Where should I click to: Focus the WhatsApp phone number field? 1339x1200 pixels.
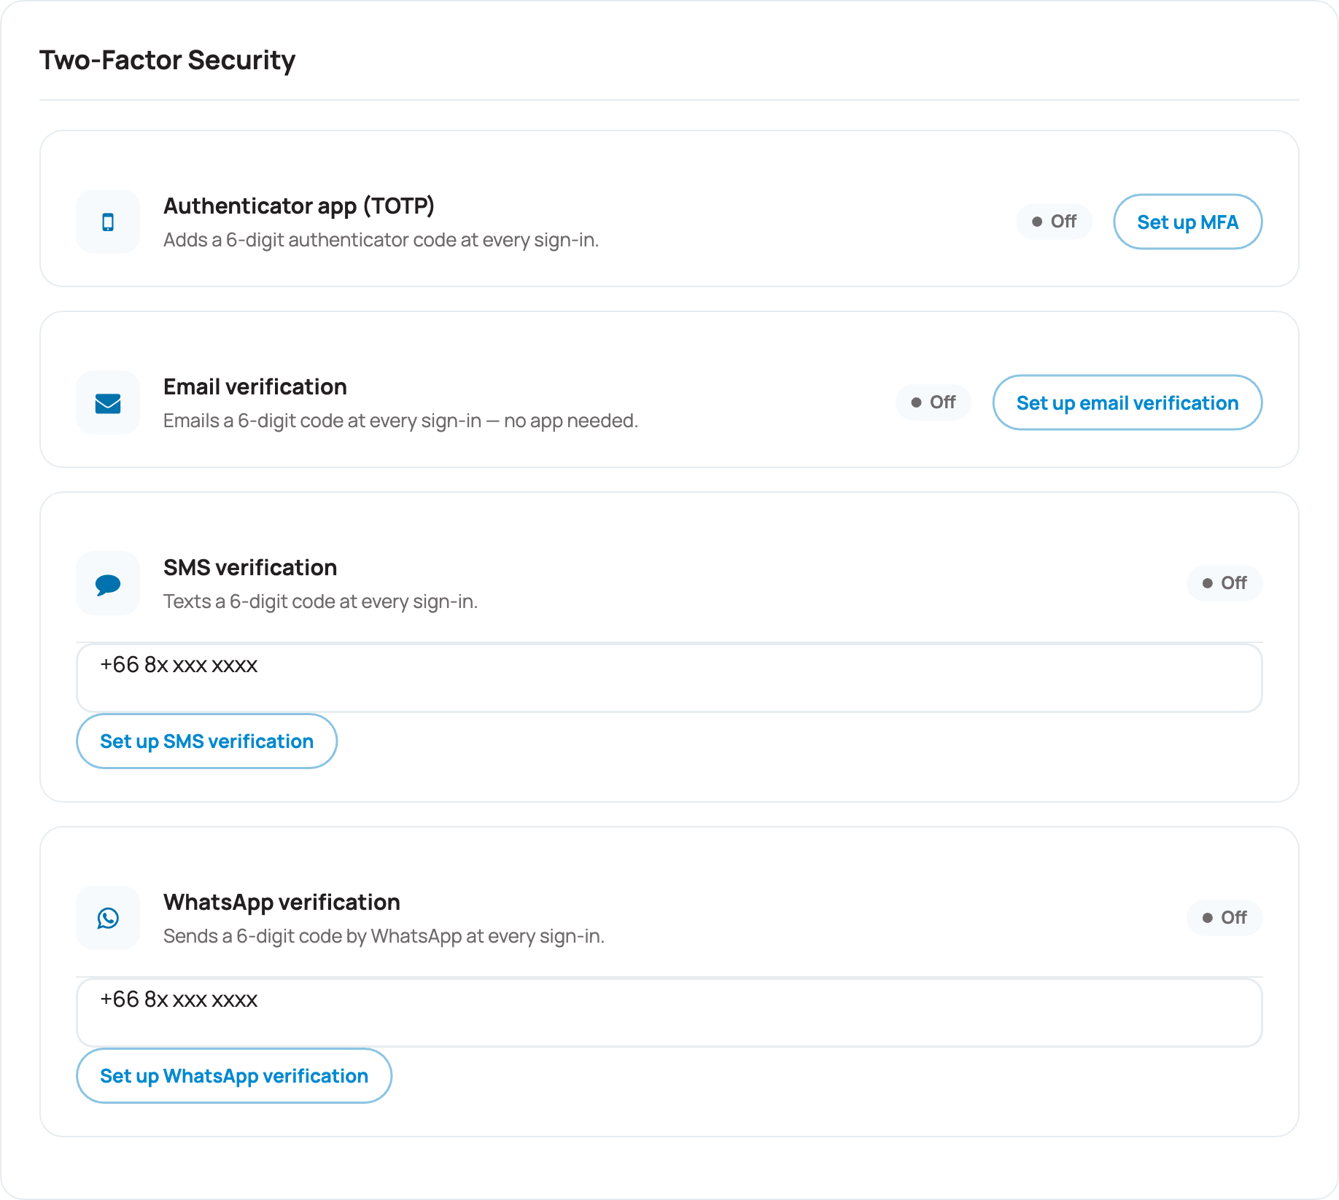click(x=669, y=1012)
